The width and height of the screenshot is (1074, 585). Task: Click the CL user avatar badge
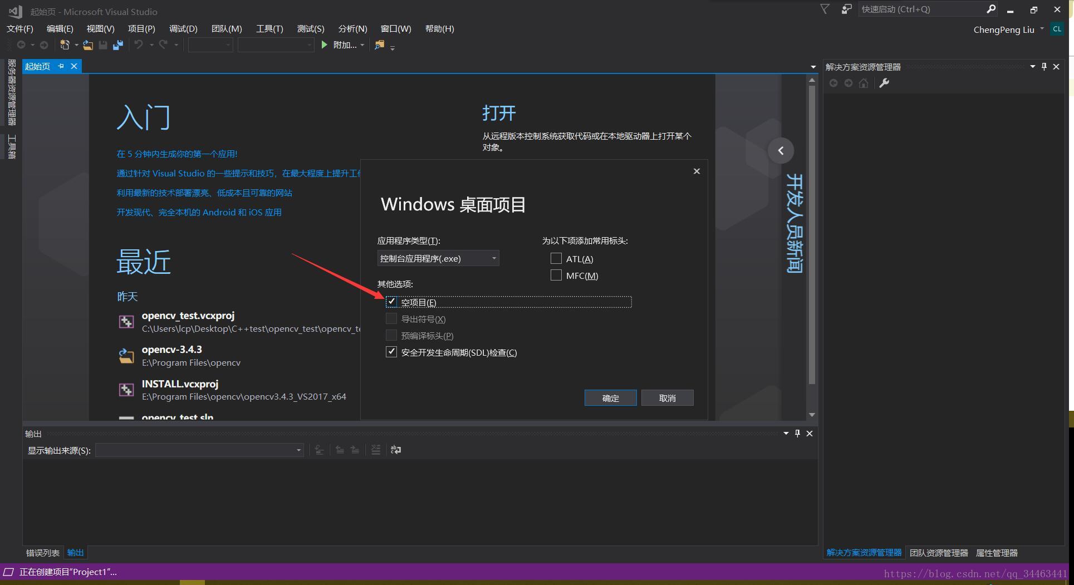pos(1057,29)
